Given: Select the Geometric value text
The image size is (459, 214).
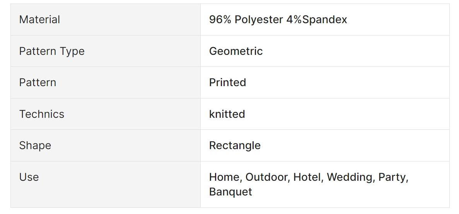Looking at the screenshot, I should click(235, 51).
